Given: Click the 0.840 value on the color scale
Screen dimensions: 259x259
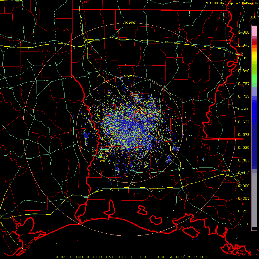Looking at the screenshot, I should 244,71.
